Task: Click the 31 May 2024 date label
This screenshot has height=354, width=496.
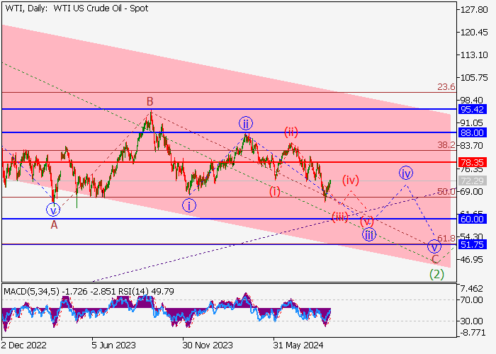Action: (298, 346)
